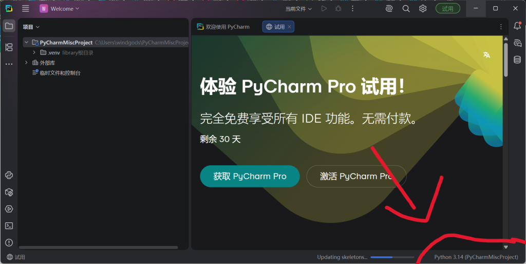The image size is (526, 264).
Task: Open the Welcome project dropdown
Action: coord(60,9)
